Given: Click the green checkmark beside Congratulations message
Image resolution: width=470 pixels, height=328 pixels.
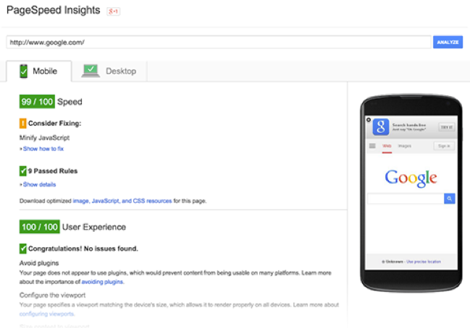Looking at the screenshot, I should click(x=22, y=249).
